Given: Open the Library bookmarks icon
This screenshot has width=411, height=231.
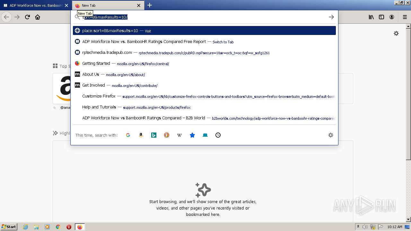Looking at the screenshot, I should pyautogui.click(x=371, y=17).
